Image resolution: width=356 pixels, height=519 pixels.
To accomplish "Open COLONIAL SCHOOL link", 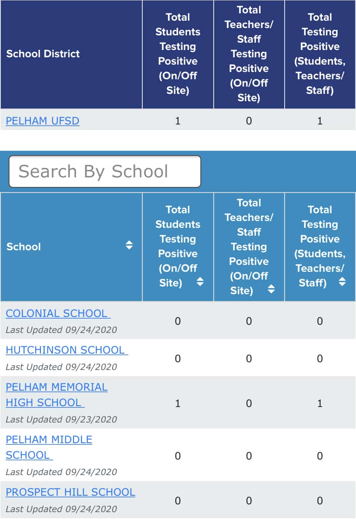I will coord(58,314).
